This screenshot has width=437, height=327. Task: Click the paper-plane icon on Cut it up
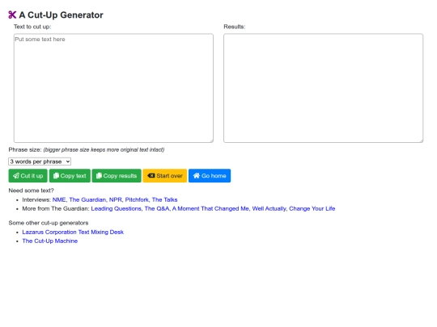click(x=16, y=176)
